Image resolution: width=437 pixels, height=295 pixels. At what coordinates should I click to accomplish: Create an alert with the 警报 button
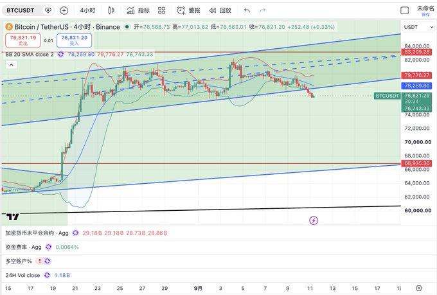[x=189, y=10]
